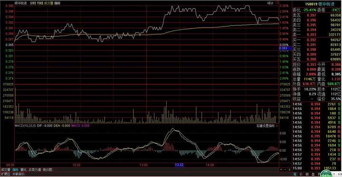Open the 关联报价 tab at bottom left

point(19,174)
